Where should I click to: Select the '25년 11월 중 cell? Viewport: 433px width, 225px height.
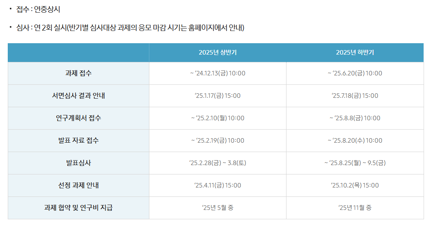tap(355, 207)
